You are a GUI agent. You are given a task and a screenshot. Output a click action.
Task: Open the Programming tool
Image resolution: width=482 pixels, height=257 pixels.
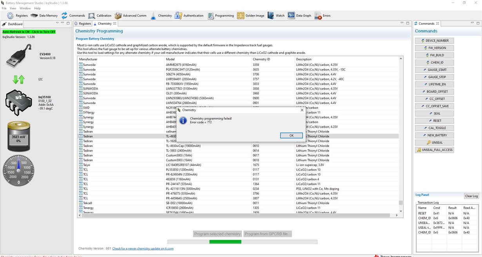221,16
